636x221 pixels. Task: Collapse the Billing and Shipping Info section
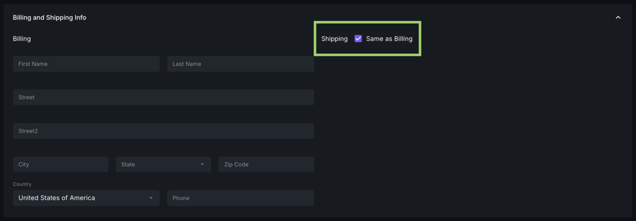(x=618, y=17)
